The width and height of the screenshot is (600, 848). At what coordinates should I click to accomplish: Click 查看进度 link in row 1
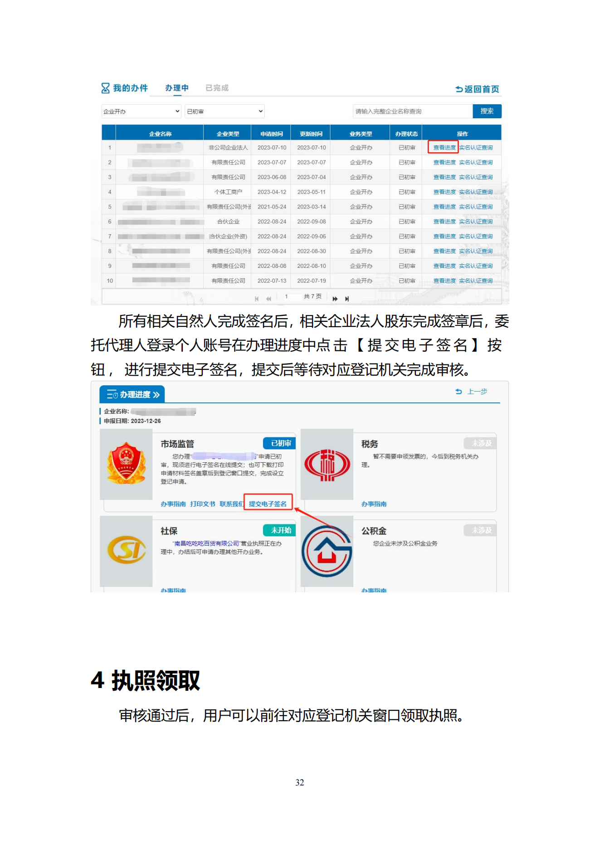(444, 148)
